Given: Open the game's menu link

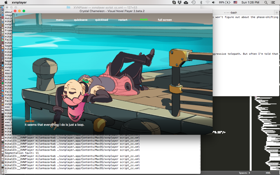Looking at the screenshot, I should tap(60, 20).
